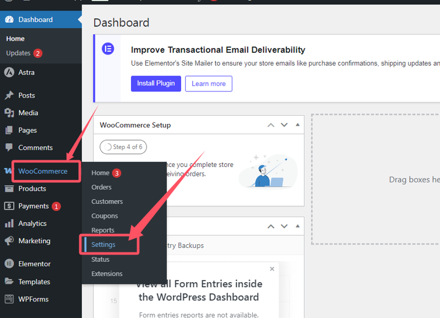Click the Step 4 of 6 progress pill
Viewport: 440px width, 318px height.
point(123,147)
